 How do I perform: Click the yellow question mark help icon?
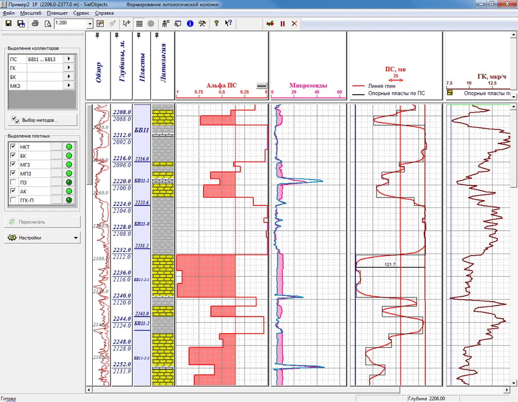click(x=217, y=23)
